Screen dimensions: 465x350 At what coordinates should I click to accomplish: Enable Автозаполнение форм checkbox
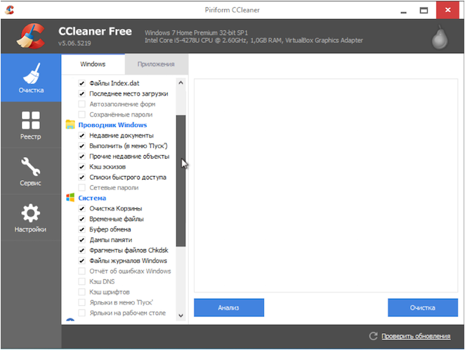(x=82, y=104)
